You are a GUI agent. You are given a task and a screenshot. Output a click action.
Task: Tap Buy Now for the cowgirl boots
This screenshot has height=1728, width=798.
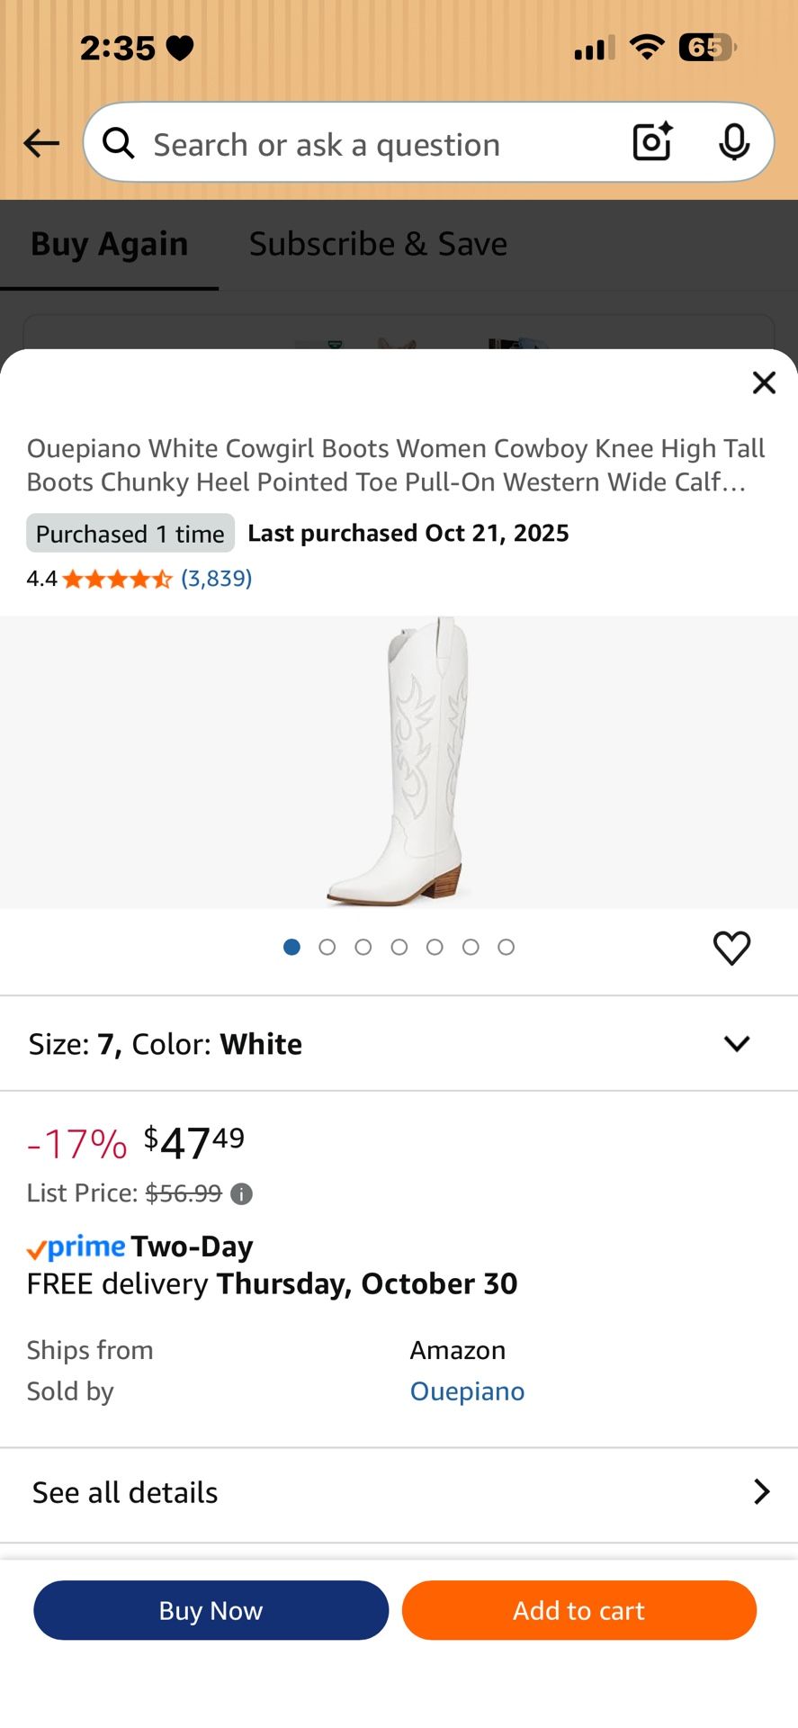(x=211, y=1610)
